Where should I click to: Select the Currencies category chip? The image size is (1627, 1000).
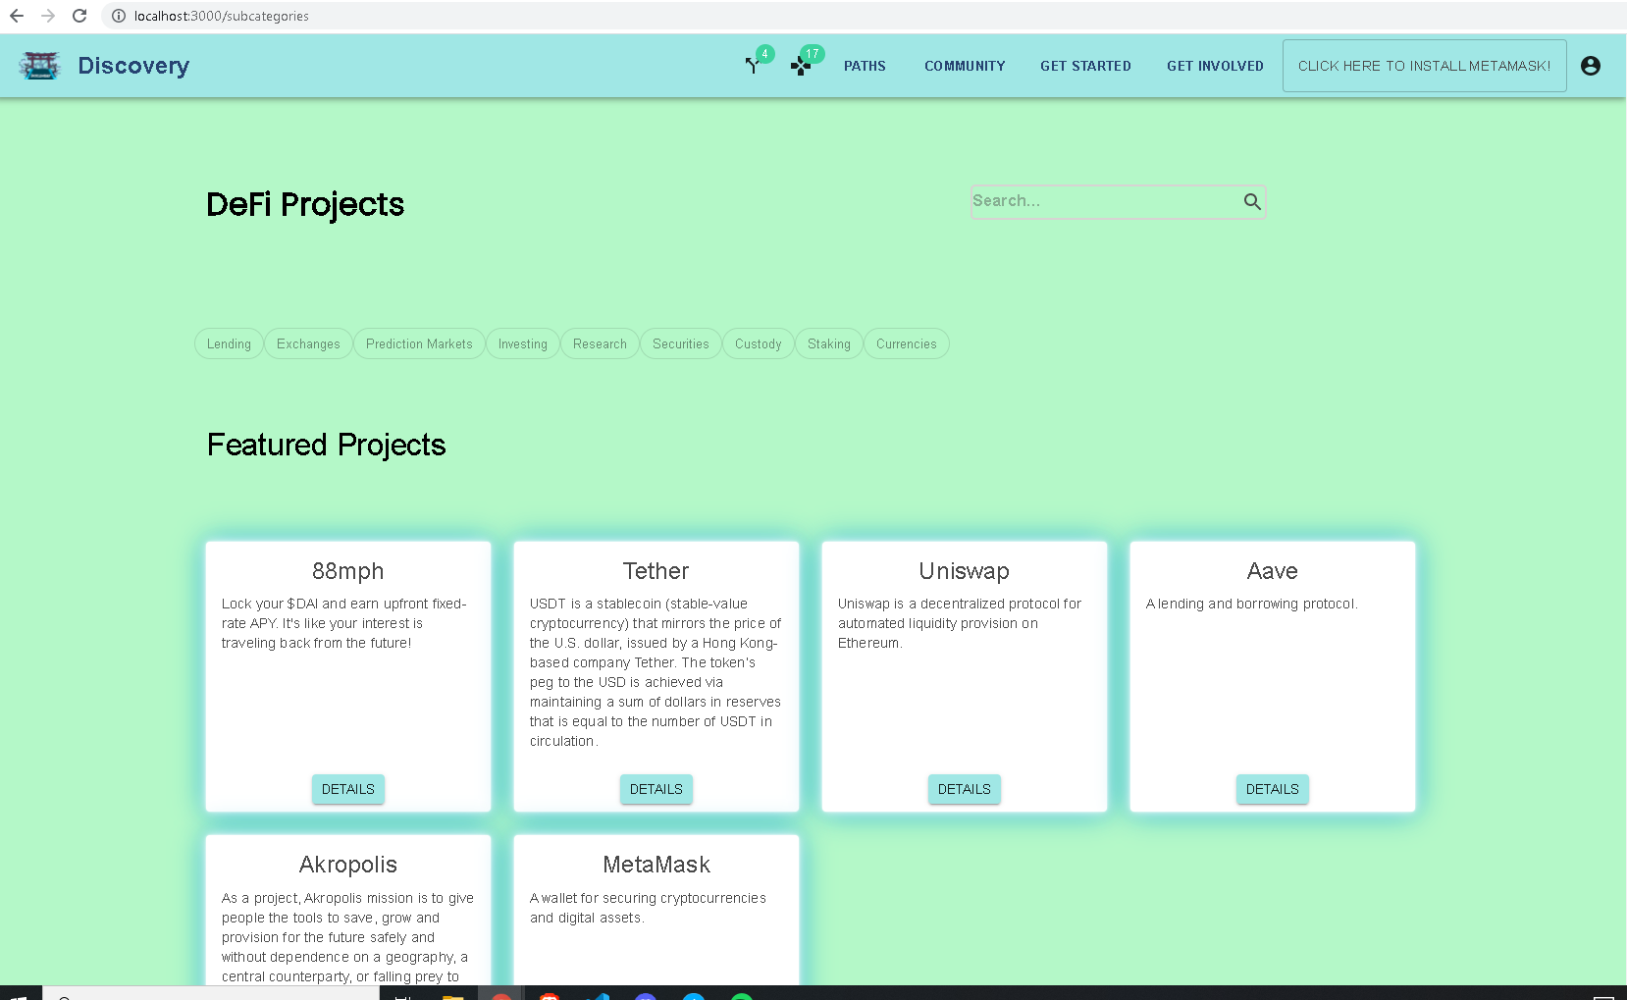click(907, 343)
